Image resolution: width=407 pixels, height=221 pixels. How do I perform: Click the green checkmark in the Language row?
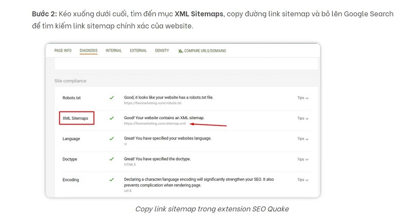click(111, 139)
